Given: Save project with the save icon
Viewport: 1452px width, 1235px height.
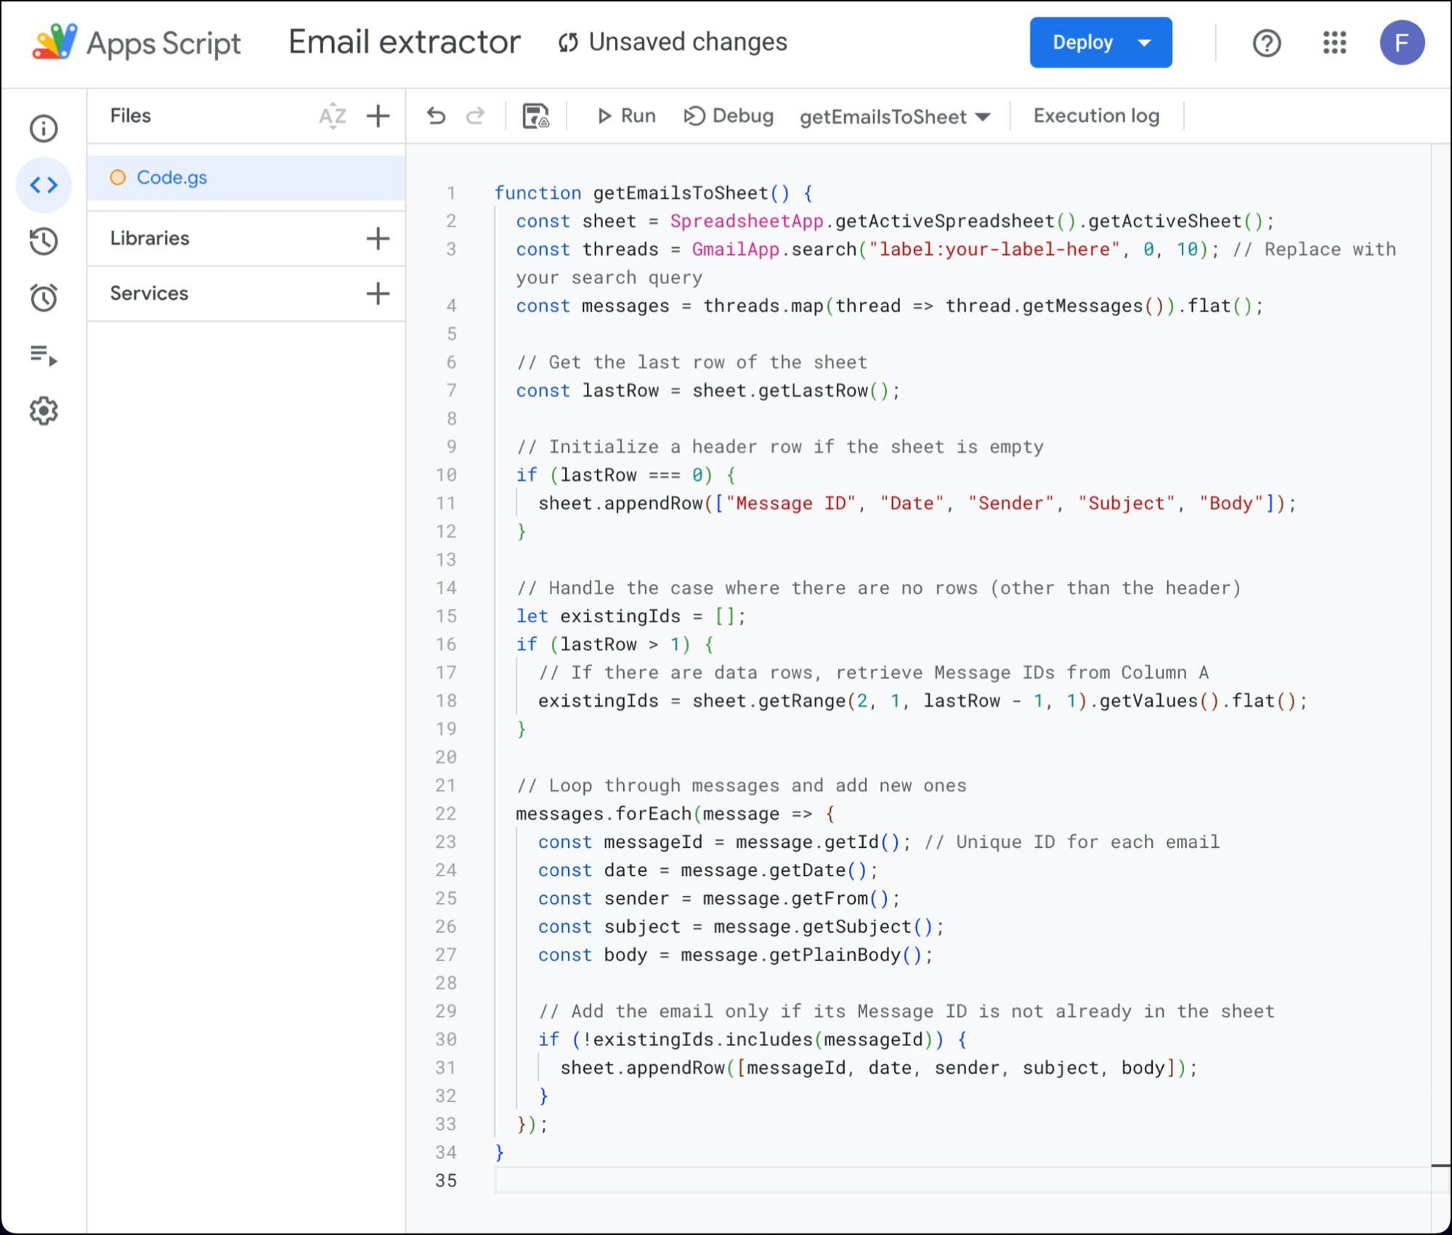Looking at the screenshot, I should (x=536, y=116).
